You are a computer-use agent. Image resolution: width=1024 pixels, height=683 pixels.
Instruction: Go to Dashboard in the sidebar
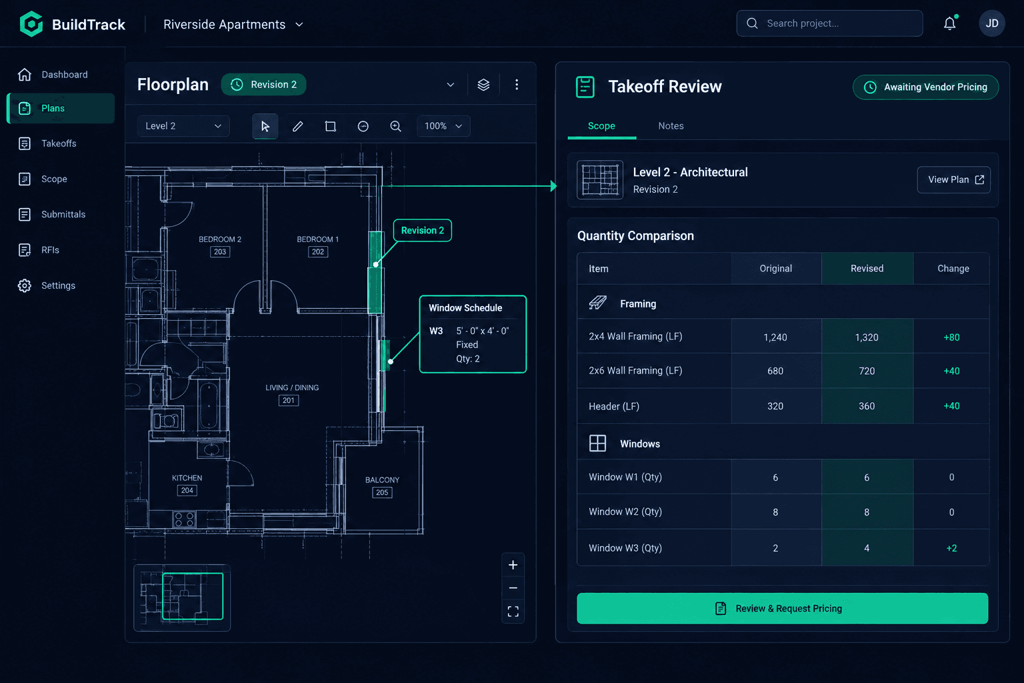[61, 75]
